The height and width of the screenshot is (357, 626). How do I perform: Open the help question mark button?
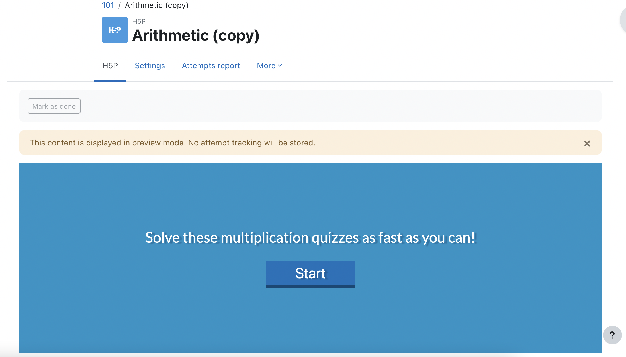(612, 335)
